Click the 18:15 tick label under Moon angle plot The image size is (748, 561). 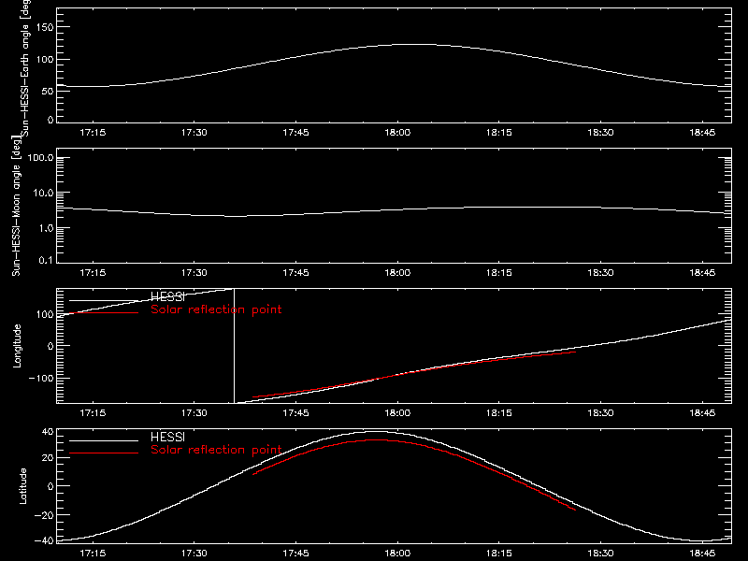[x=499, y=273]
